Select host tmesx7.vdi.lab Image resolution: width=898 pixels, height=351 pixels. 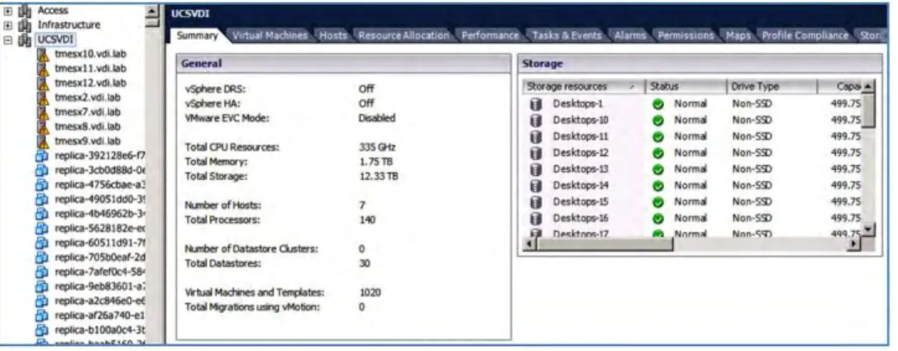(87, 112)
